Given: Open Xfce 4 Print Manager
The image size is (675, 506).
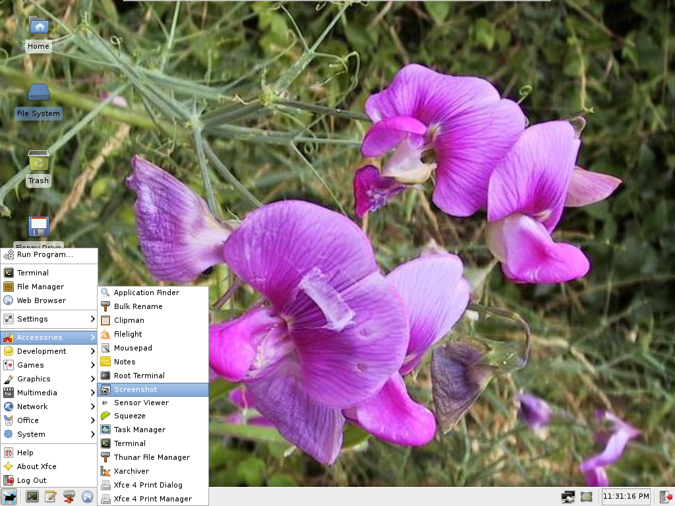Looking at the screenshot, I should click(153, 499).
